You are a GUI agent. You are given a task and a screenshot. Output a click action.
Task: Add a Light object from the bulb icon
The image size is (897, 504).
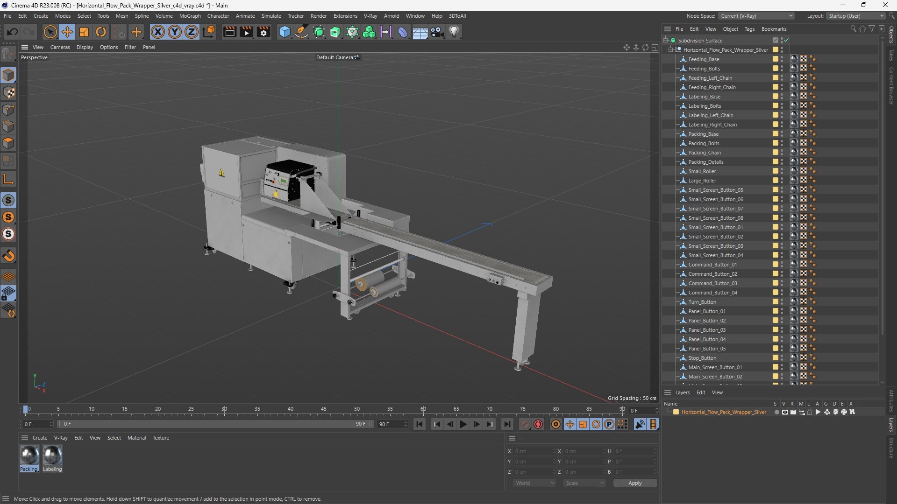454,32
